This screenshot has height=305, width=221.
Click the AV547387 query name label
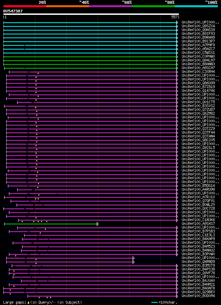click(x=13, y=11)
